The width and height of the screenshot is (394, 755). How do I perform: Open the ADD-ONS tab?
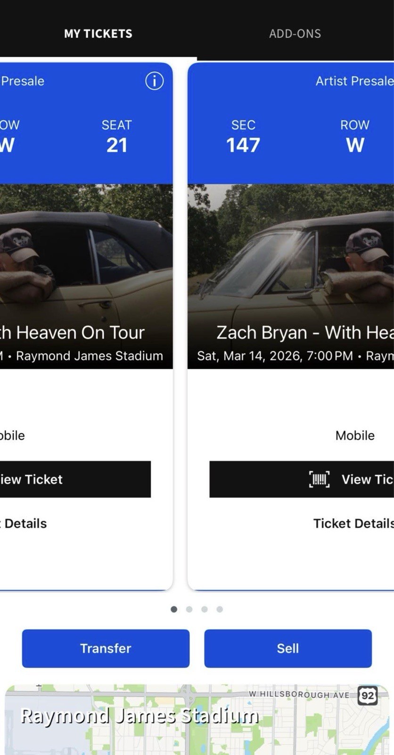point(295,34)
